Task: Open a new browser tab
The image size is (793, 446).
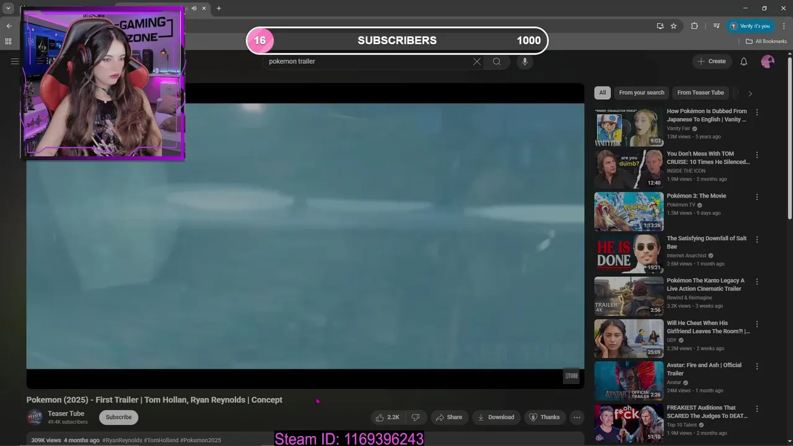Action: (219, 8)
